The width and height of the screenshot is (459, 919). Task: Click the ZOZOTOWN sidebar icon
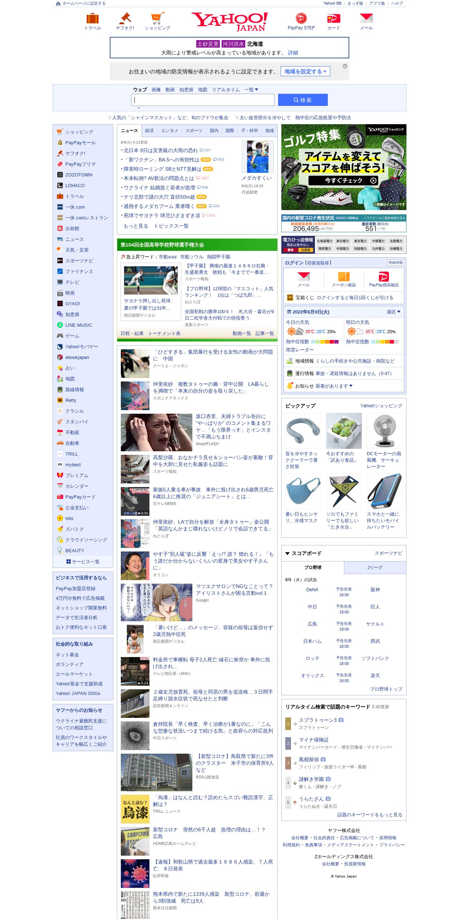60,175
